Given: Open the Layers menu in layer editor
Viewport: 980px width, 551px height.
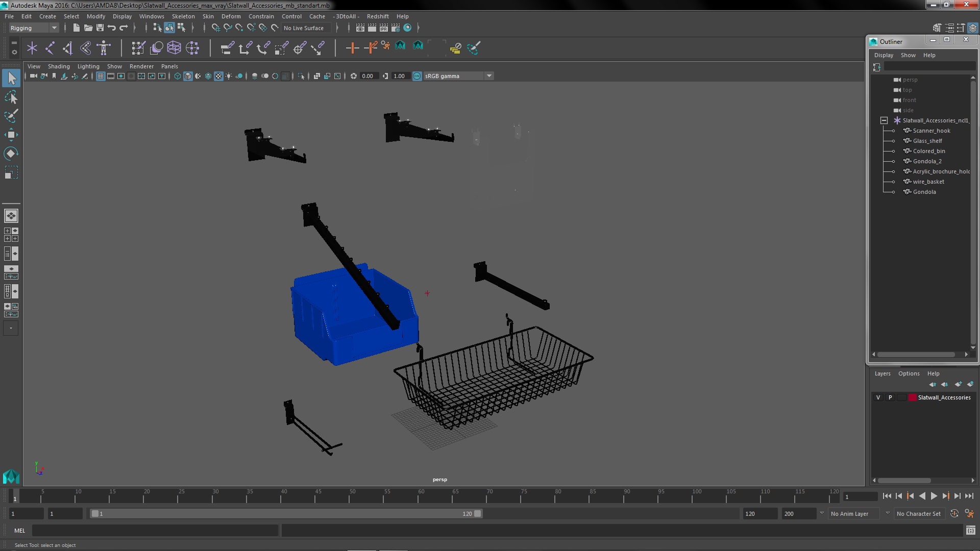Looking at the screenshot, I should click(x=882, y=373).
